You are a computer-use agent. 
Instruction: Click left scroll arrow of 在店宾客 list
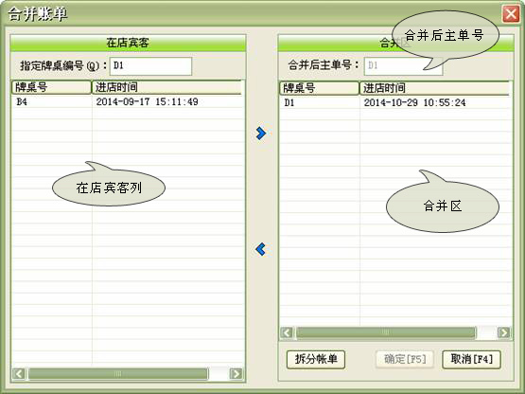[19, 373]
